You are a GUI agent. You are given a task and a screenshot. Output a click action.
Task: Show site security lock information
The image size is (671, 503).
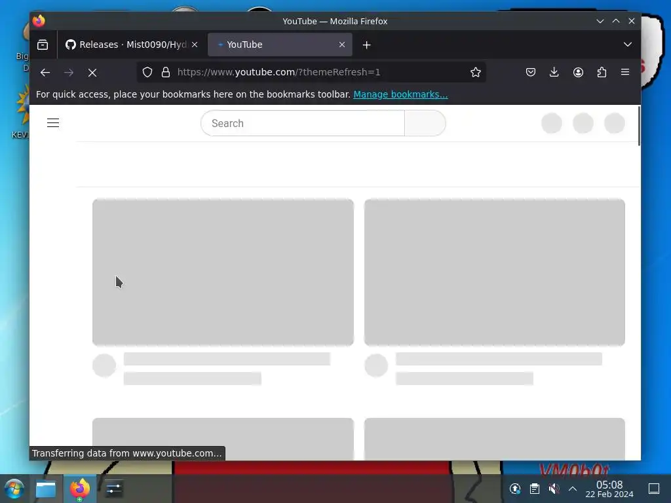tap(166, 72)
